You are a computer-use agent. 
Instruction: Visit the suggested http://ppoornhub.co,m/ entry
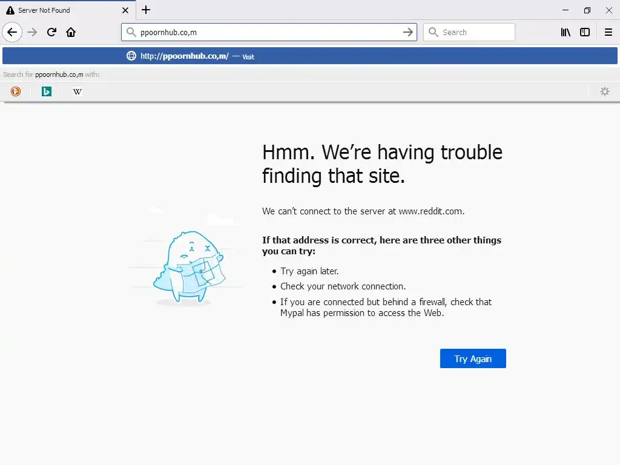coord(310,56)
